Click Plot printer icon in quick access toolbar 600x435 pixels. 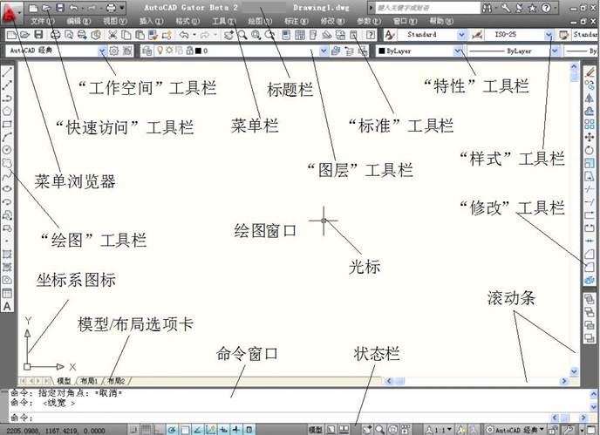click(x=111, y=8)
